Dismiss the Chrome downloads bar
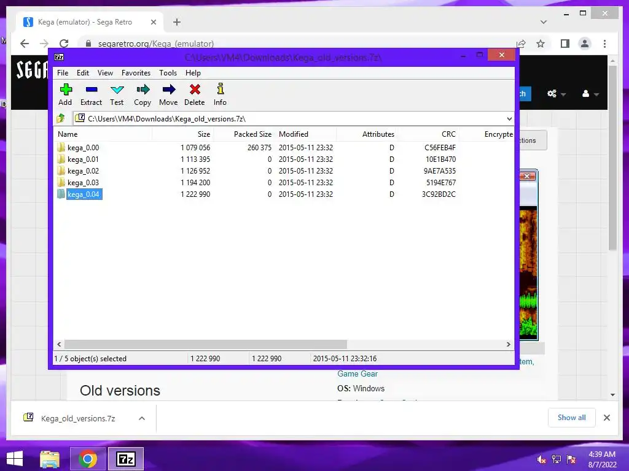 [606, 418]
